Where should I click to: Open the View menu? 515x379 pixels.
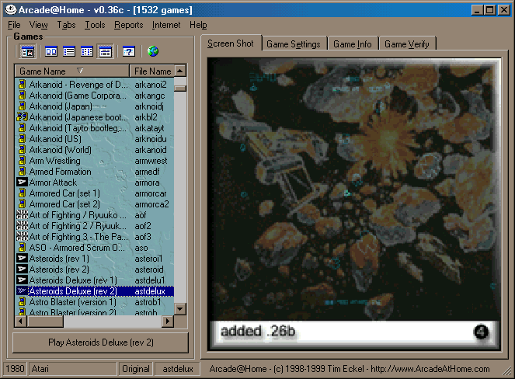click(x=38, y=25)
